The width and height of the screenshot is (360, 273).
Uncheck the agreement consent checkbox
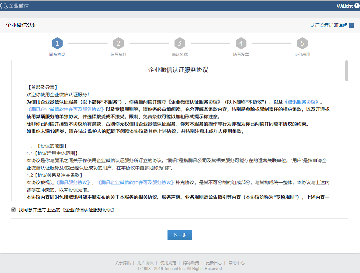point(13,210)
